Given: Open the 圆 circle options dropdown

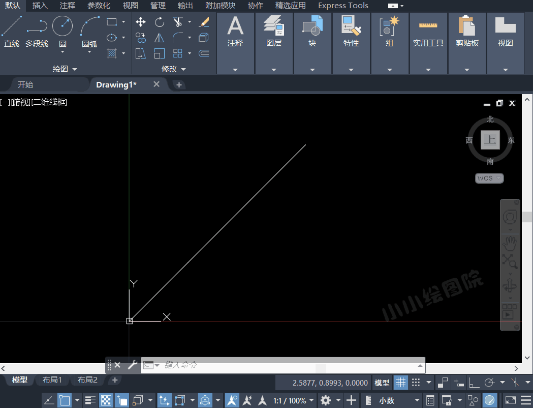Looking at the screenshot, I should [x=62, y=52].
